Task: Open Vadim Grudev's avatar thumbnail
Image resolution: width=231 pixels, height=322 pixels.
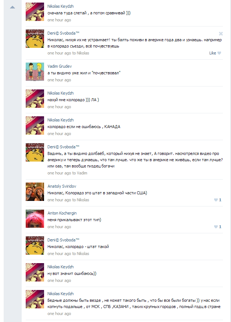Action: [35, 72]
